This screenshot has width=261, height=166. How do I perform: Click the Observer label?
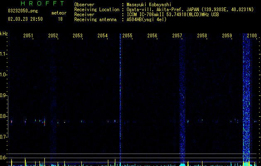[x=84, y=5]
